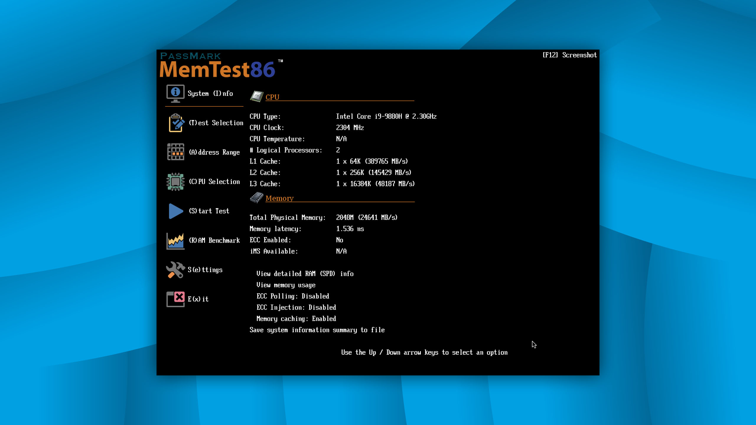Open the System (I)nfo menu label
The image size is (756, 425).
210,94
